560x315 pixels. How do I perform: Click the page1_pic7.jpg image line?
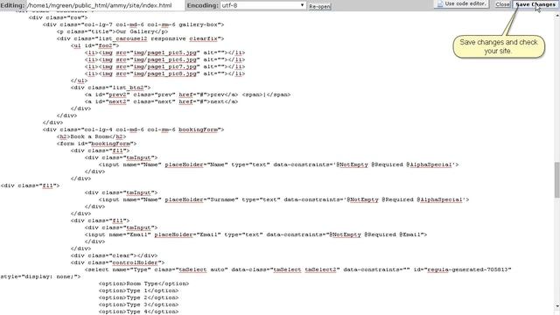164,66
